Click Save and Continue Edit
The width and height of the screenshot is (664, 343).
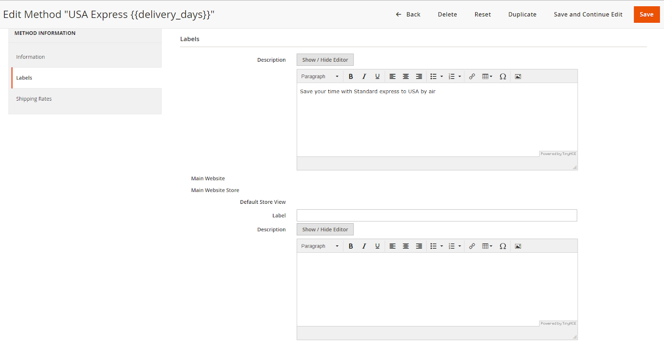588,14
